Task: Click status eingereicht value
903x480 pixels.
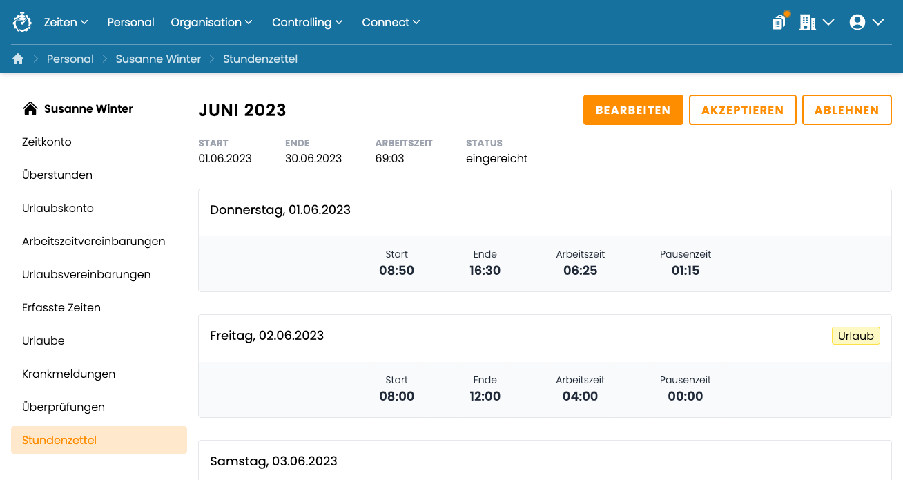Action: pos(497,158)
